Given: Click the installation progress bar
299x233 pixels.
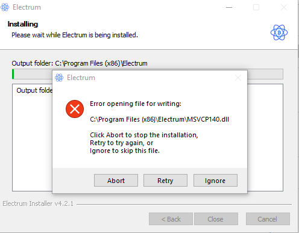Looking at the screenshot, I should [148, 74].
